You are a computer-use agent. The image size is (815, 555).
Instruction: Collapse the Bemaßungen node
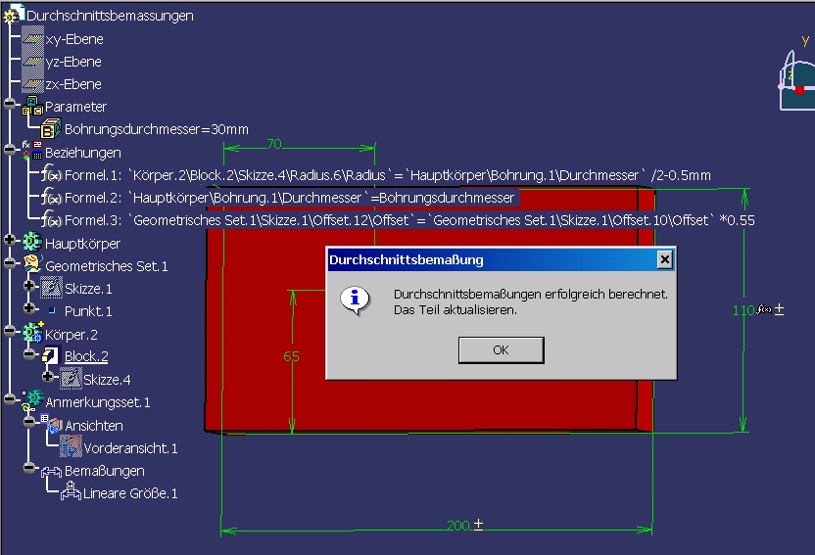(x=30, y=468)
